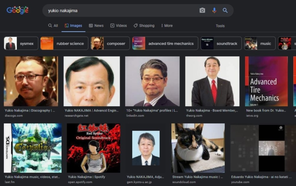Open the theorg.com Board Member photo
Image resolution: width=296 pixels, height=186 pixels.
pos(212,81)
